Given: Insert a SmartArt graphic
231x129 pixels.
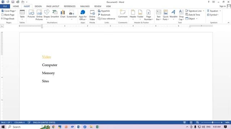Looking at the screenshot, I should tap(55, 14).
